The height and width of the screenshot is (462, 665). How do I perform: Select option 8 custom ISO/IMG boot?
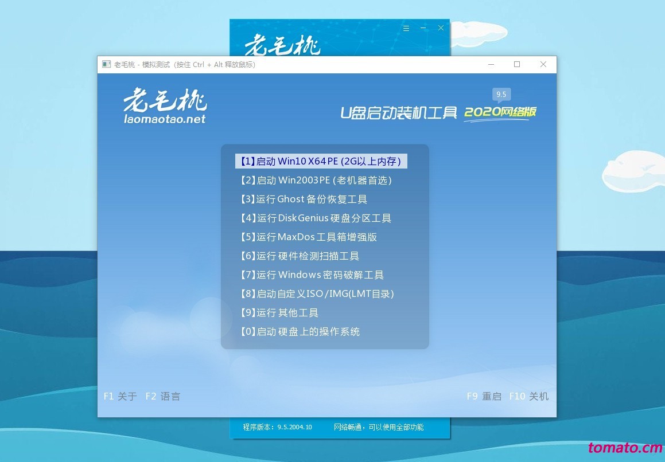(317, 293)
